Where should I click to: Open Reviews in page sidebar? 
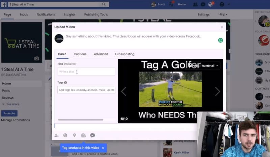pos(8,98)
